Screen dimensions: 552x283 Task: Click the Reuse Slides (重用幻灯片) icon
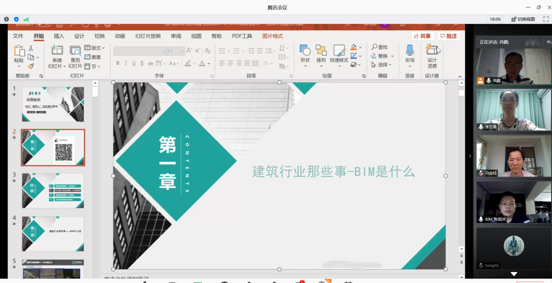75,52
